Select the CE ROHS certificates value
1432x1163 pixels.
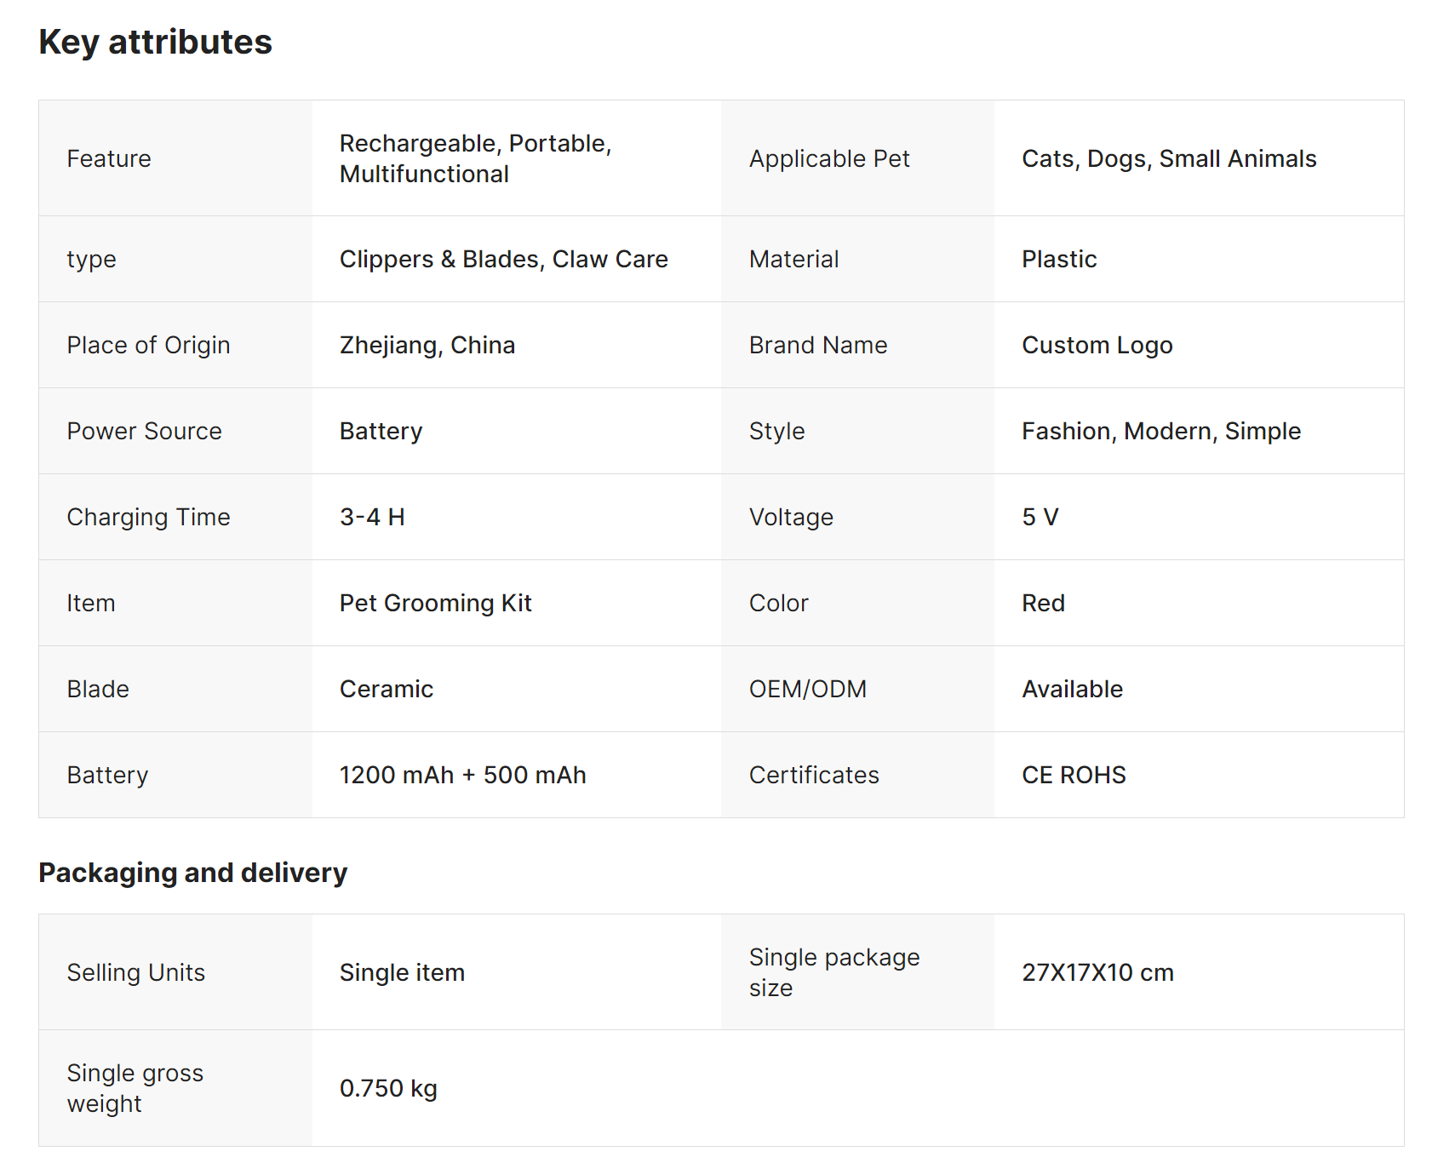point(1073,775)
